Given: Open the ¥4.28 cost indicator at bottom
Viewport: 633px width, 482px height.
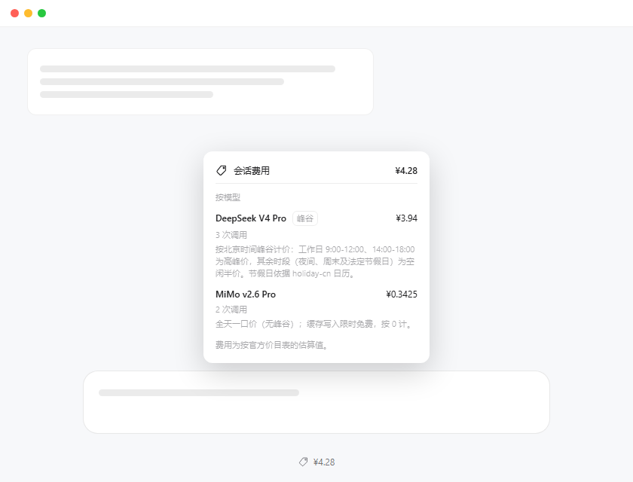Looking at the screenshot, I should click(317, 462).
